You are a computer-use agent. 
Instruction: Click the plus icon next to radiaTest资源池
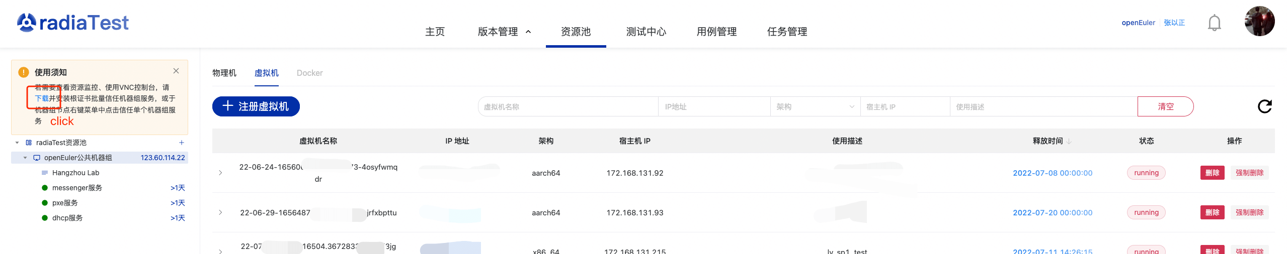tap(182, 143)
